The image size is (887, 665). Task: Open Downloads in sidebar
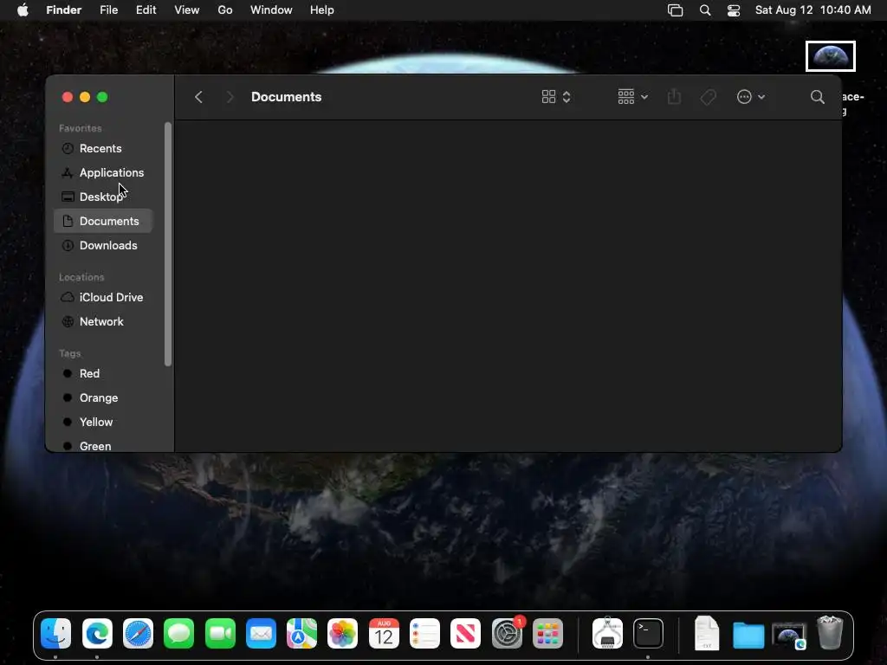103,245
